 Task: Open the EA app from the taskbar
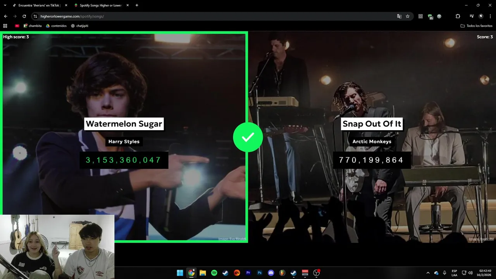point(237,273)
